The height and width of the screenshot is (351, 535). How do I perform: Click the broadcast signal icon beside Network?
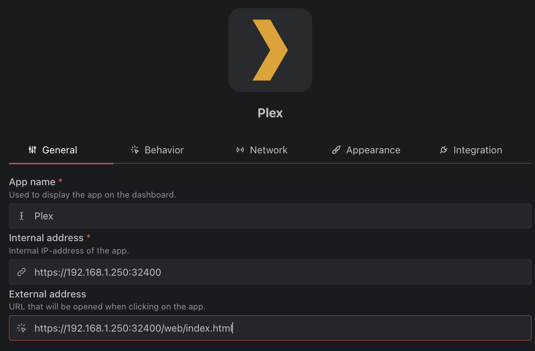click(x=240, y=150)
